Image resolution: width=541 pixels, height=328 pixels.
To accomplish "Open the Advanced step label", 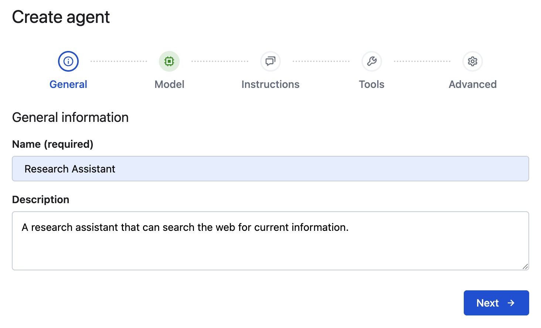I will click(x=472, y=84).
